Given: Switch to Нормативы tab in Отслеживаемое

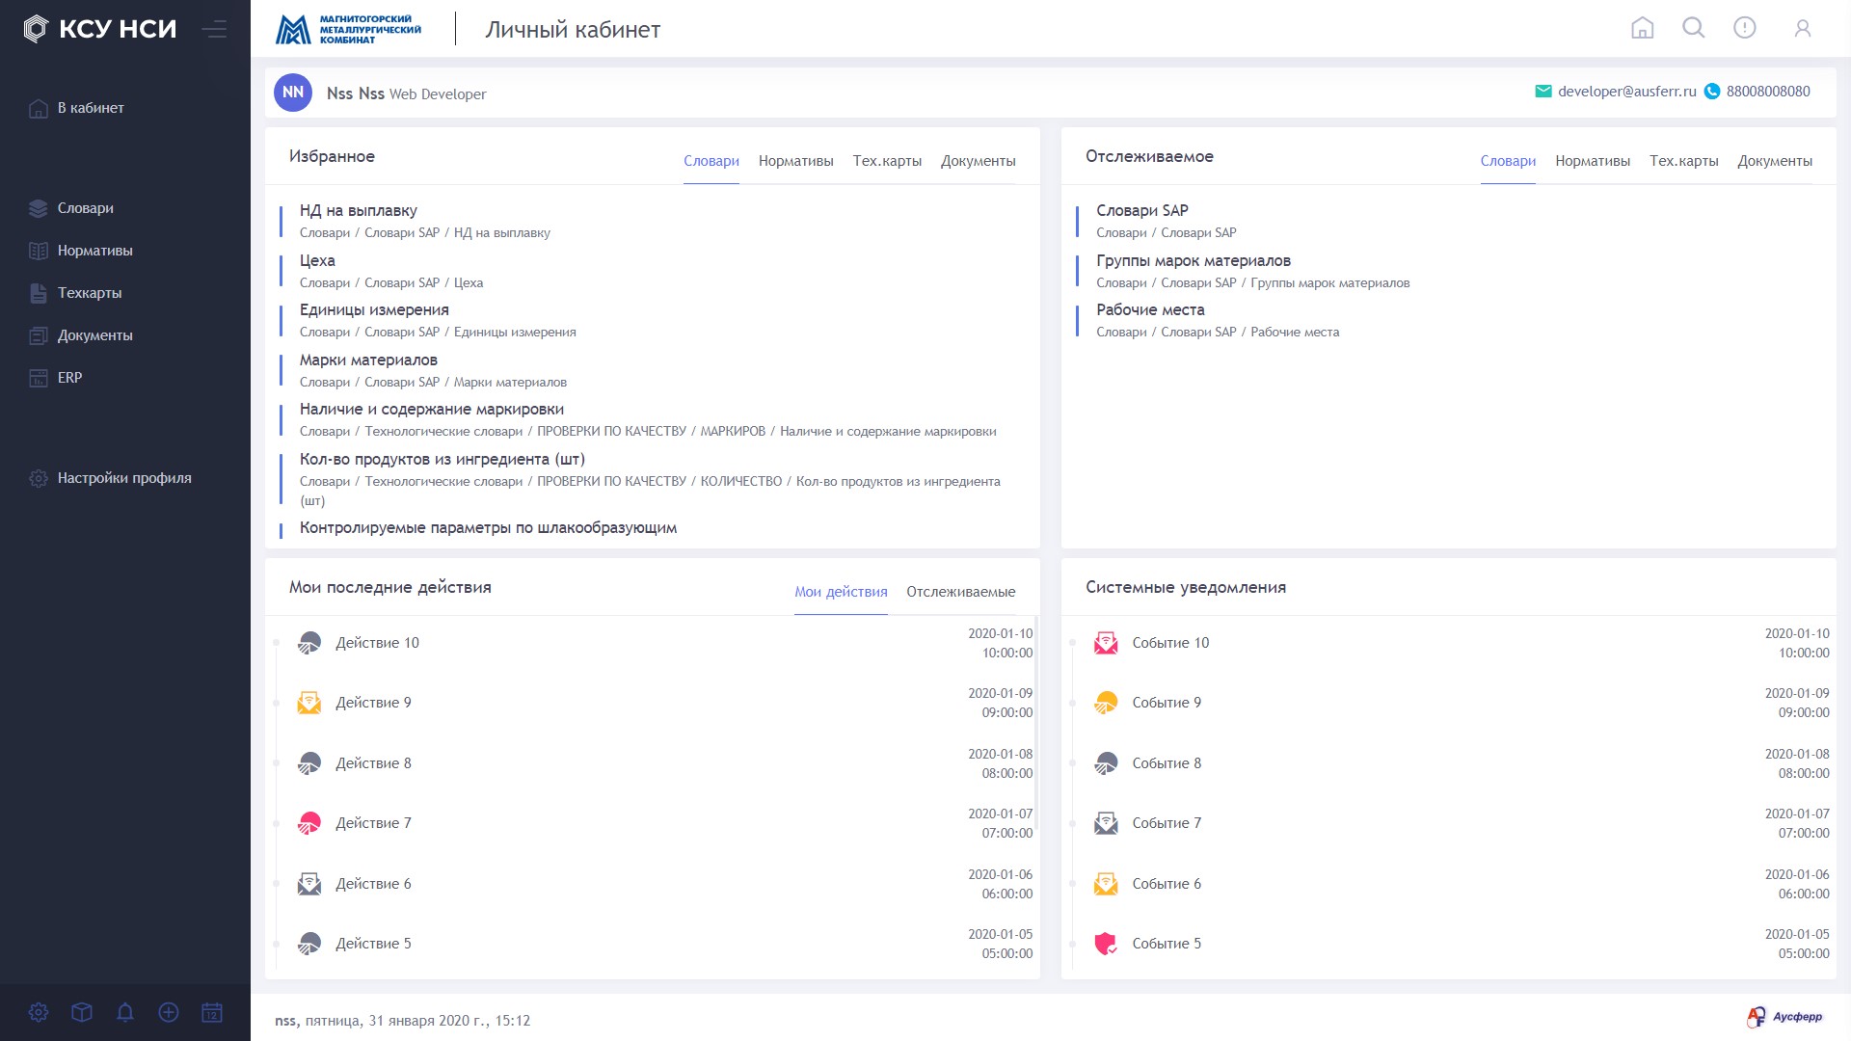Looking at the screenshot, I should [1593, 161].
